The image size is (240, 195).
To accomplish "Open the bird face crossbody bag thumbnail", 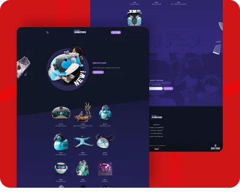I will 105,141.
